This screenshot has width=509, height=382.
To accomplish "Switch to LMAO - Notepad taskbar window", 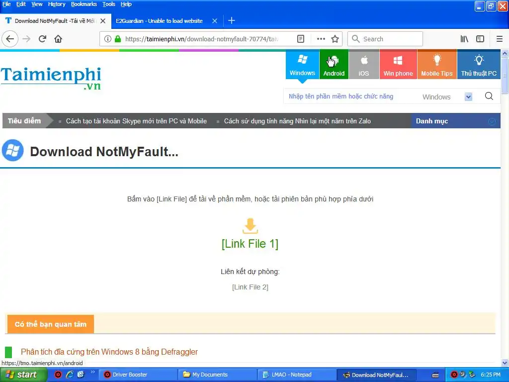I will pyautogui.click(x=297, y=375).
